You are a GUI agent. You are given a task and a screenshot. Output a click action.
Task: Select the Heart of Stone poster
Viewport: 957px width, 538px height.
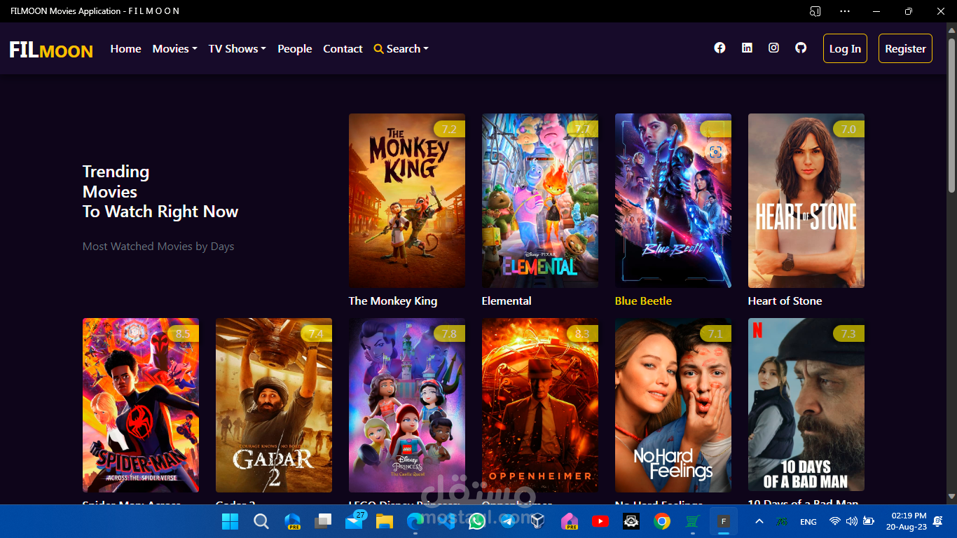pos(806,200)
